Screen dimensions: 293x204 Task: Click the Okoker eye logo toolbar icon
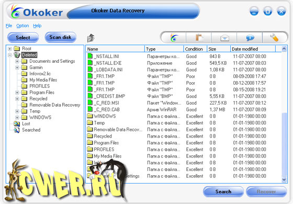[174, 38]
